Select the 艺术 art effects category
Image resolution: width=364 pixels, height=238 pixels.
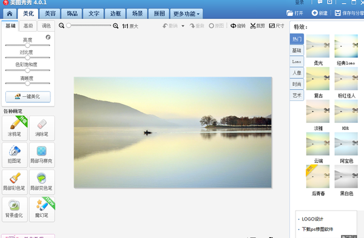click(297, 95)
